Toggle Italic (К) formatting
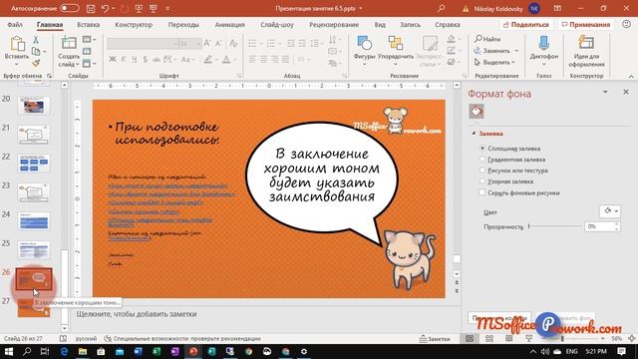Image resolution: width=638 pixels, height=359 pixels. 124,60
